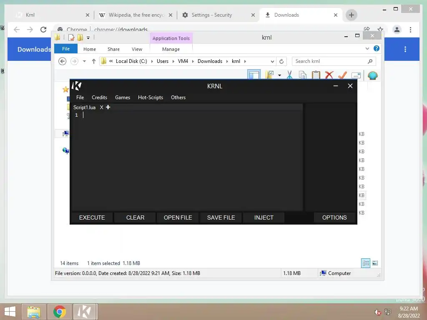Go up one folder level in Explorer

click(94, 61)
